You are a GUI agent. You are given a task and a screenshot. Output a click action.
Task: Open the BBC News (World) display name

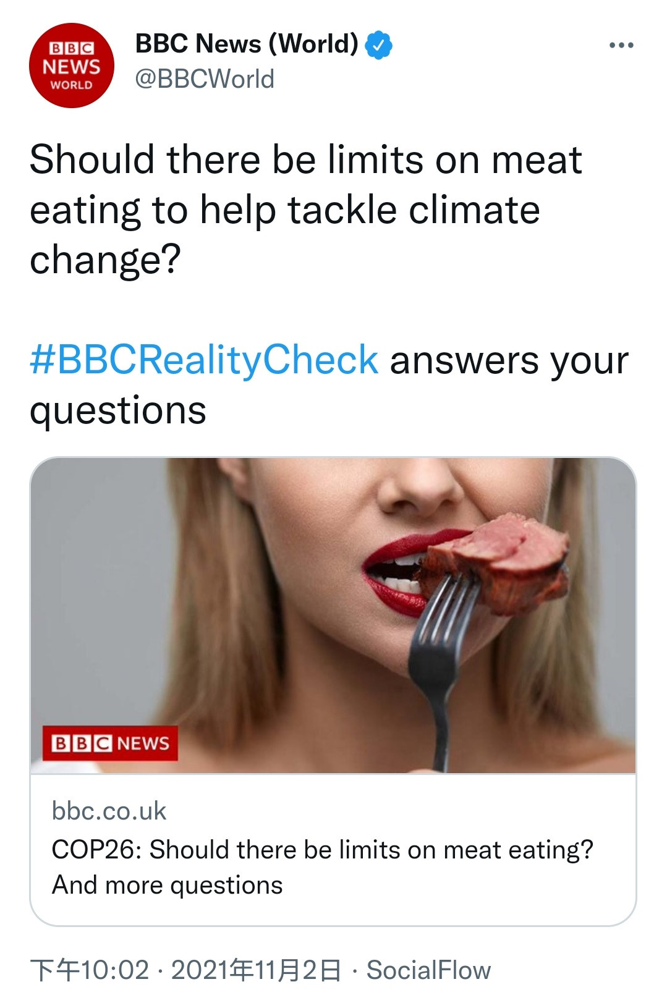tap(246, 44)
